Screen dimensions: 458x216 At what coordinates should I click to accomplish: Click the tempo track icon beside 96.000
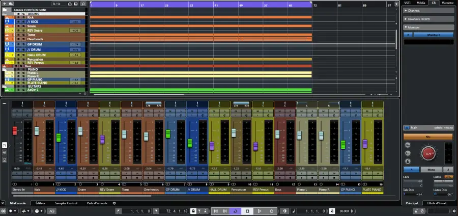click(x=332, y=211)
